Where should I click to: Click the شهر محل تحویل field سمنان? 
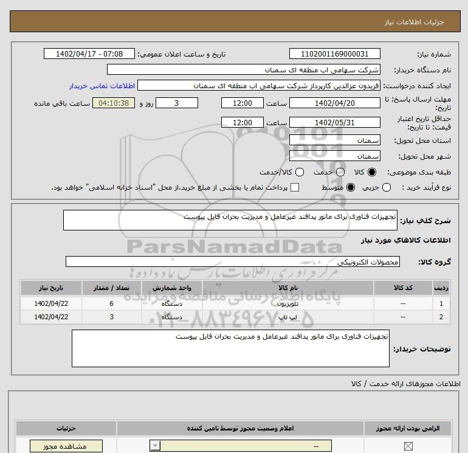334,156
